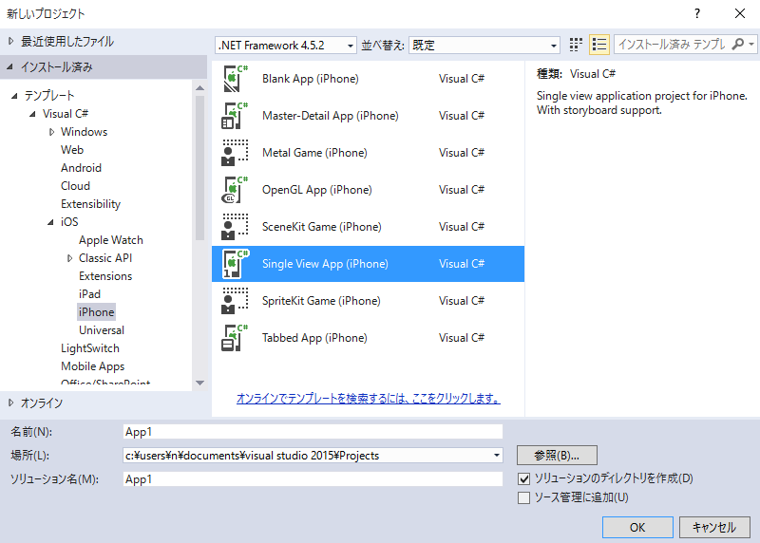The height and width of the screenshot is (543, 760).
Task: Select the SpriteKit Game template icon
Action: pyautogui.click(x=234, y=301)
